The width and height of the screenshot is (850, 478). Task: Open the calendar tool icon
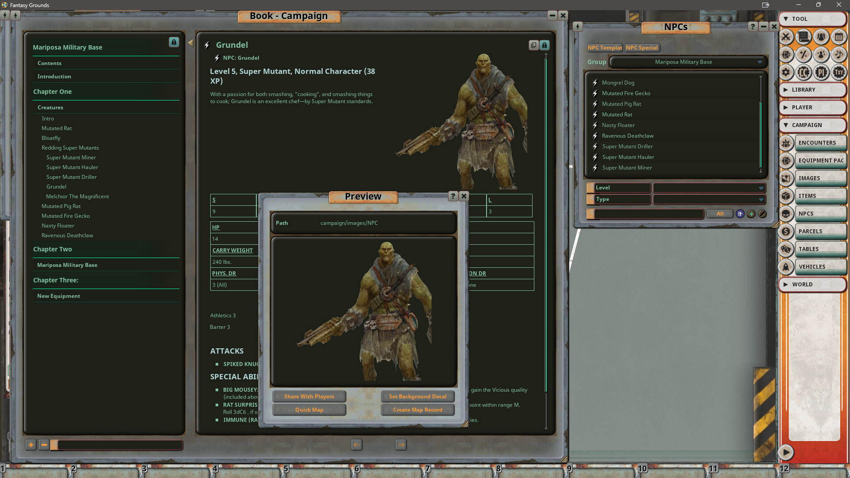[x=838, y=37]
